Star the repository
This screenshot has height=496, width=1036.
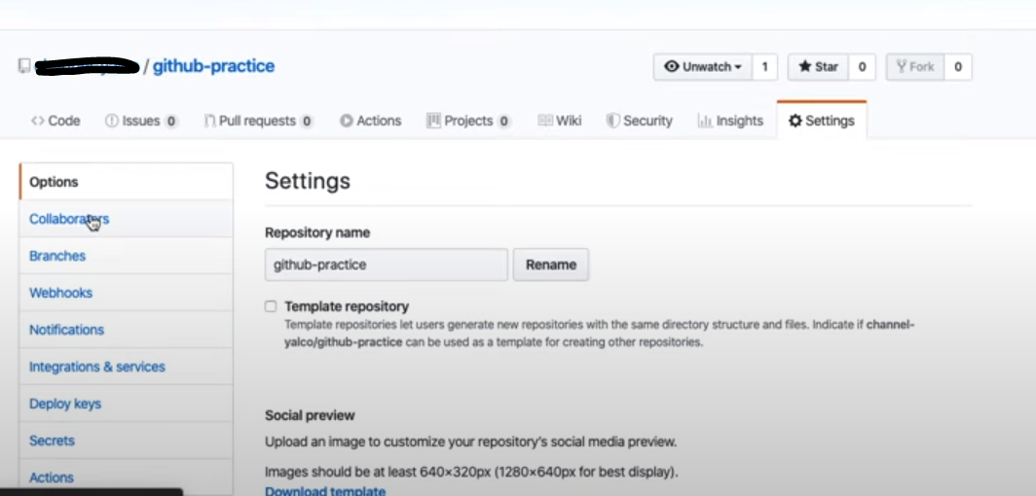pos(818,66)
